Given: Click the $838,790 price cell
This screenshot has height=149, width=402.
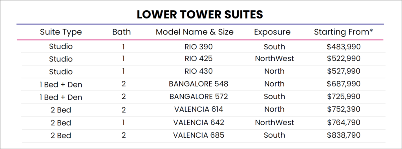Looking at the screenshot, I should 344,135.
